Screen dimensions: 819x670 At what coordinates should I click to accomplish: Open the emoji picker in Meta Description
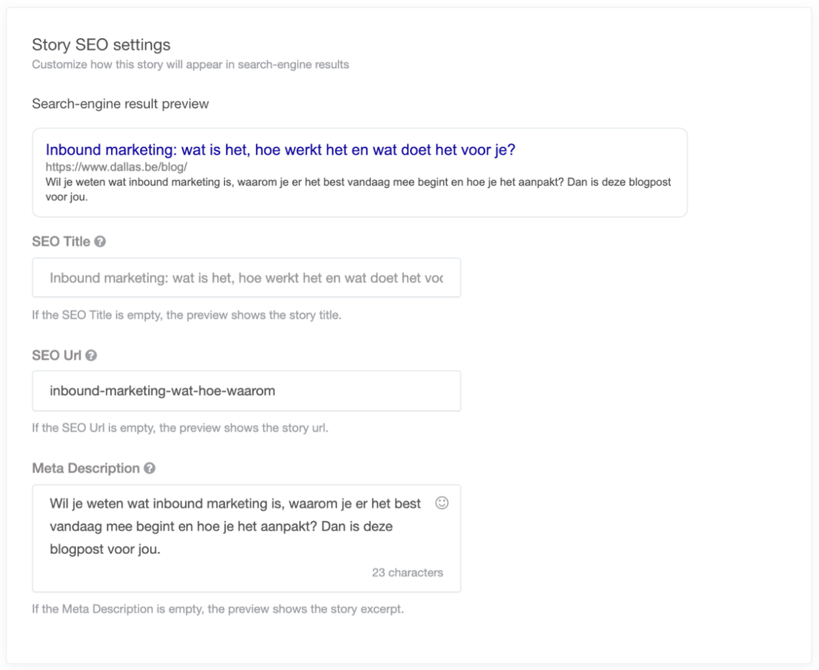pyautogui.click(x=442, y=503)
